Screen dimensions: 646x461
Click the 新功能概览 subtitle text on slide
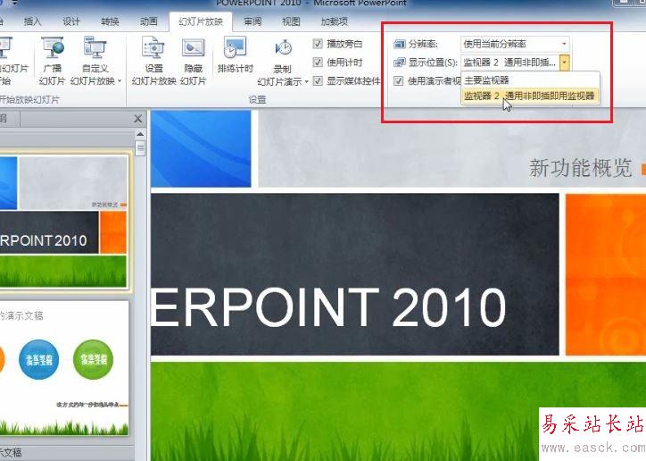tap(581, 168)
